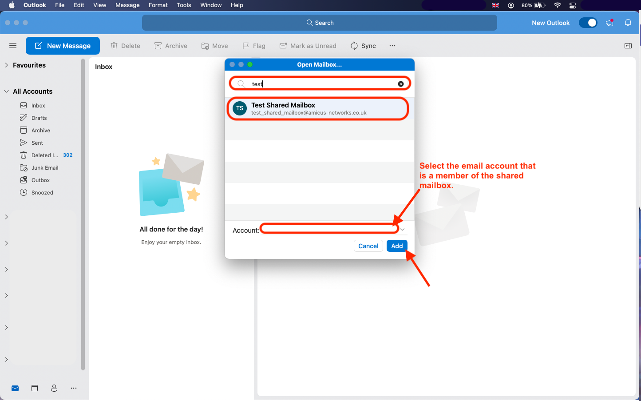Switch to Calendar view icon at bottom

click(35, 388)
